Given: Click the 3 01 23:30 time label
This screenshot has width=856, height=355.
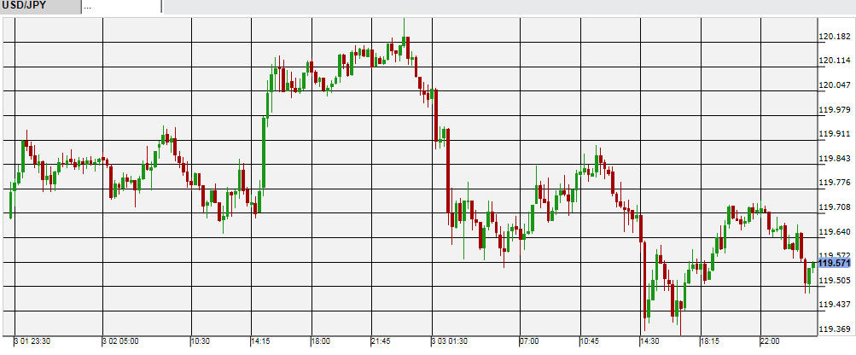Looking at the screenshot, I should click(x=32, y=341).
